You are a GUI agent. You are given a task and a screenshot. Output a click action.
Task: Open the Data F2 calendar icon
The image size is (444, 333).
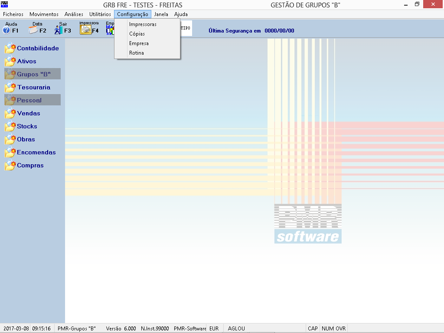33,30
